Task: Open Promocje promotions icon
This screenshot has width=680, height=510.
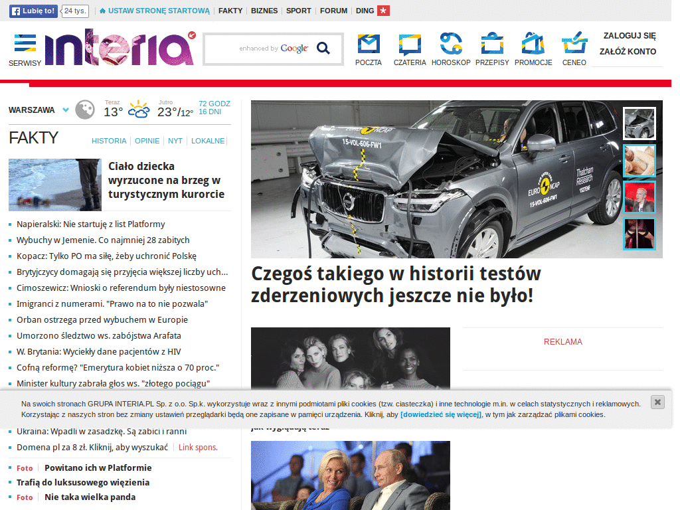Action: [x=533, y=43]
